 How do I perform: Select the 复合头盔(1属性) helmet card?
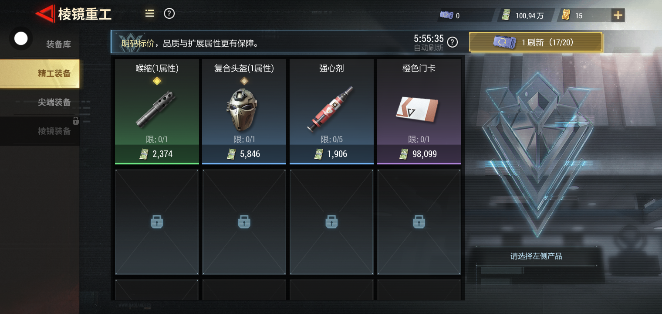pos(244,112)
